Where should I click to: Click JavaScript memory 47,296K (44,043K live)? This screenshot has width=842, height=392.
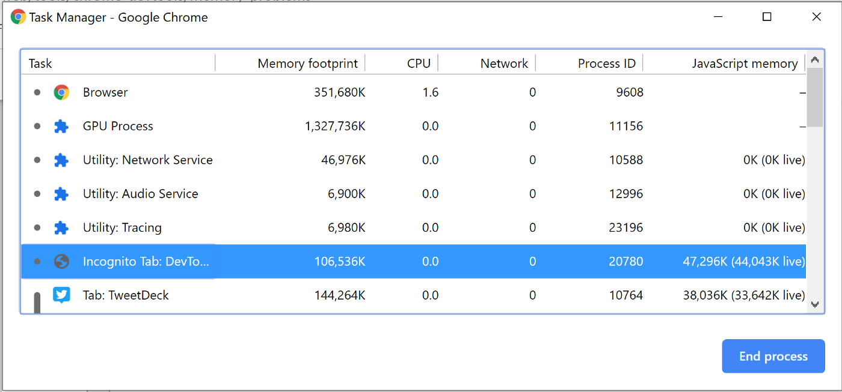pos(744,262)
